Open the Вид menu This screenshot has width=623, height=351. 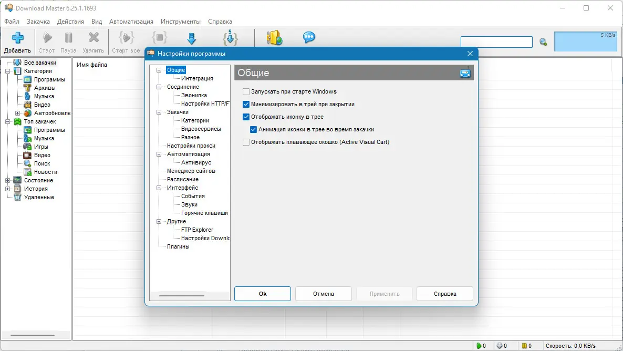97,22
